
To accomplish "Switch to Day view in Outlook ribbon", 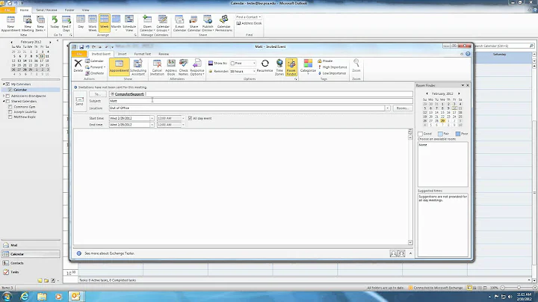I will pyautogui.click(x=81, y=21).
